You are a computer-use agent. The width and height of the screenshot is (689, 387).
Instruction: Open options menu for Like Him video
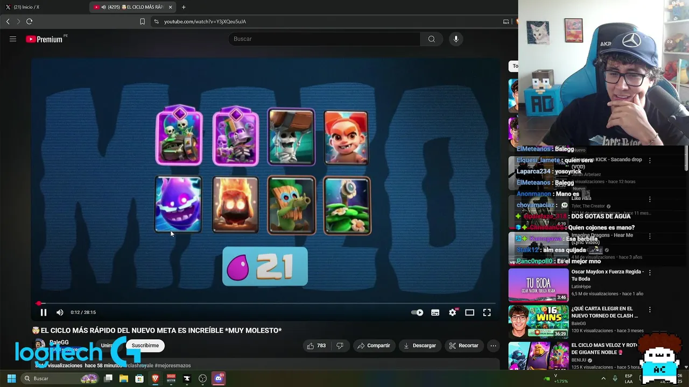click(650, 199)
